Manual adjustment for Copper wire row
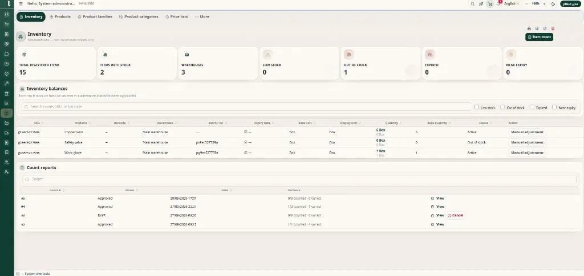This screenshot has height=276, width=584. (x=527, y=132)
